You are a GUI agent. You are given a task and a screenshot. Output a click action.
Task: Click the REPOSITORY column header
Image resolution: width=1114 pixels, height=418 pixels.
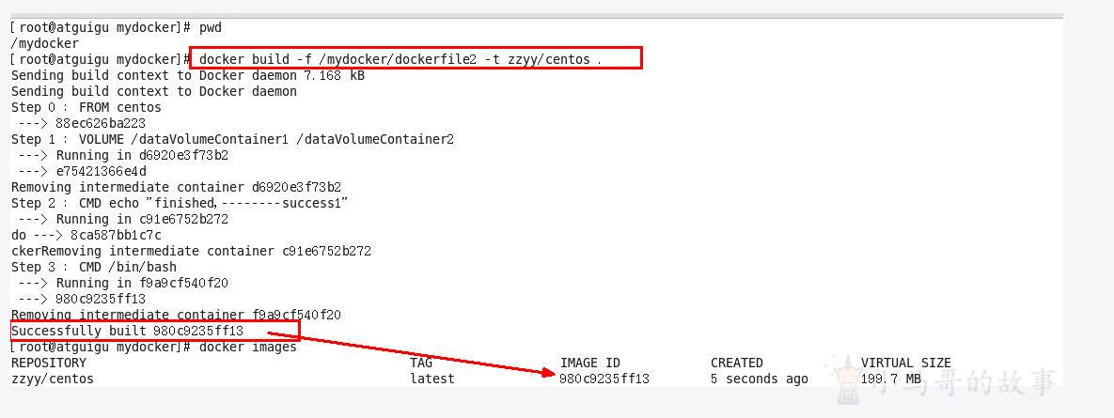(x=48, y=363)
